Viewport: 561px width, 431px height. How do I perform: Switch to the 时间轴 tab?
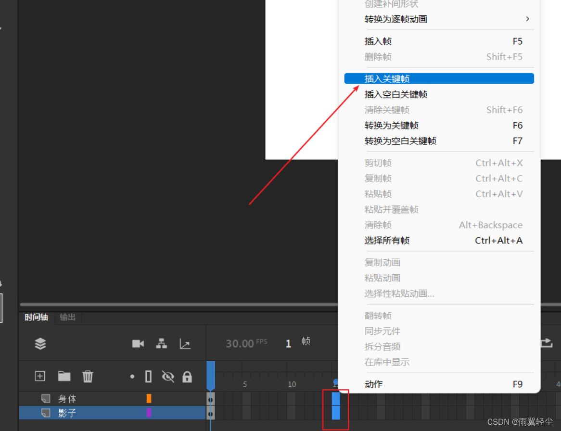pyautogui.click(x=35, y=317)
